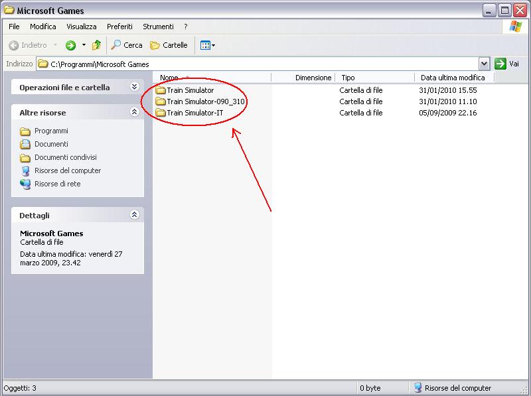
Task: Collapse the Dettagli panel
Action: [134, 215]
